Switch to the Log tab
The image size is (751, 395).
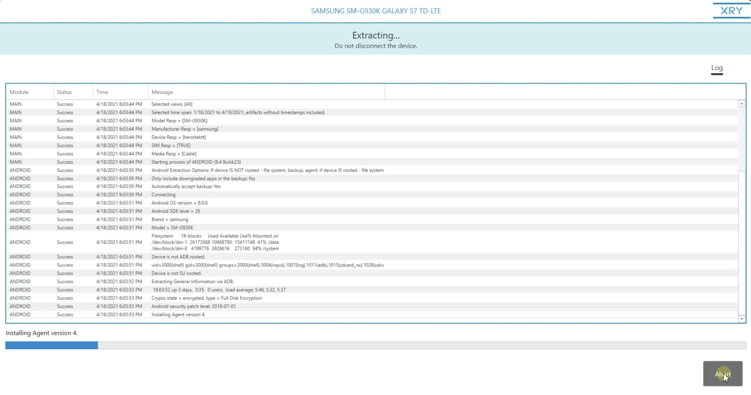[716, 67]
